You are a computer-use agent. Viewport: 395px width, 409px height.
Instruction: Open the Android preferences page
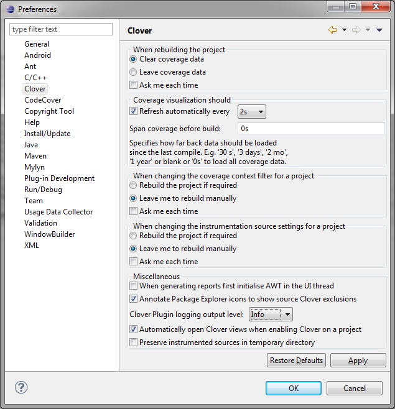[37, 55]
